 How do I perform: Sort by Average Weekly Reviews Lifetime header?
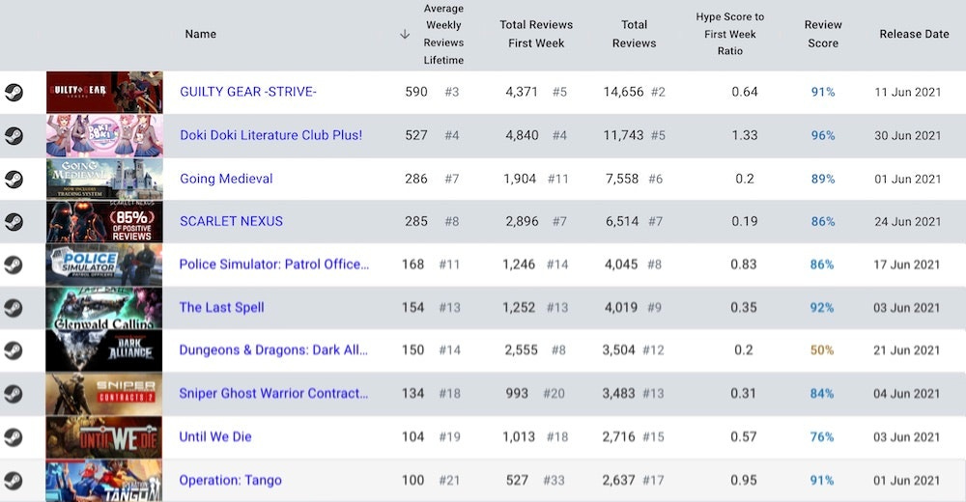(443, 34)
